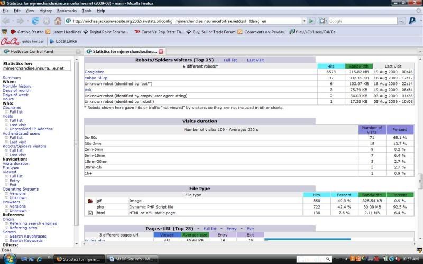Open the address bar history dropdown arrow
Screen dimensions: 423x264
coord(304,21)
